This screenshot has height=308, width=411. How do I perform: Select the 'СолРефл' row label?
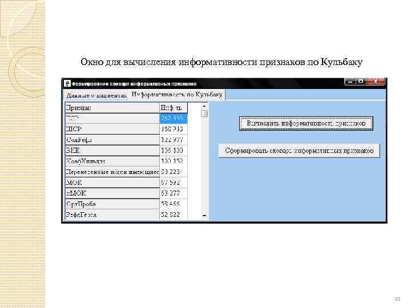tap(112, 140)
